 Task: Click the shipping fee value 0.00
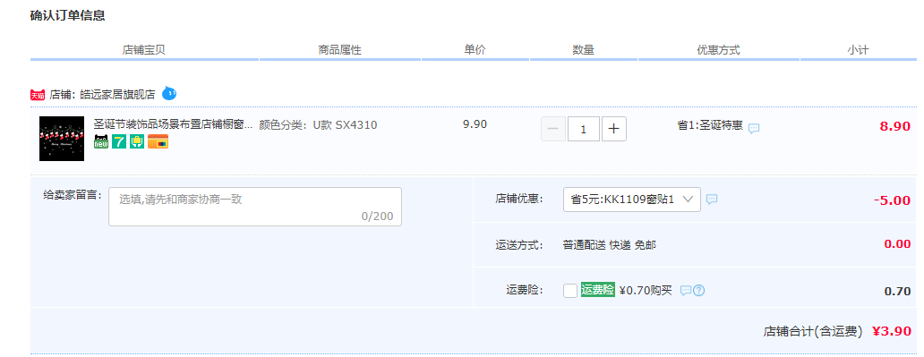point(897,244)
